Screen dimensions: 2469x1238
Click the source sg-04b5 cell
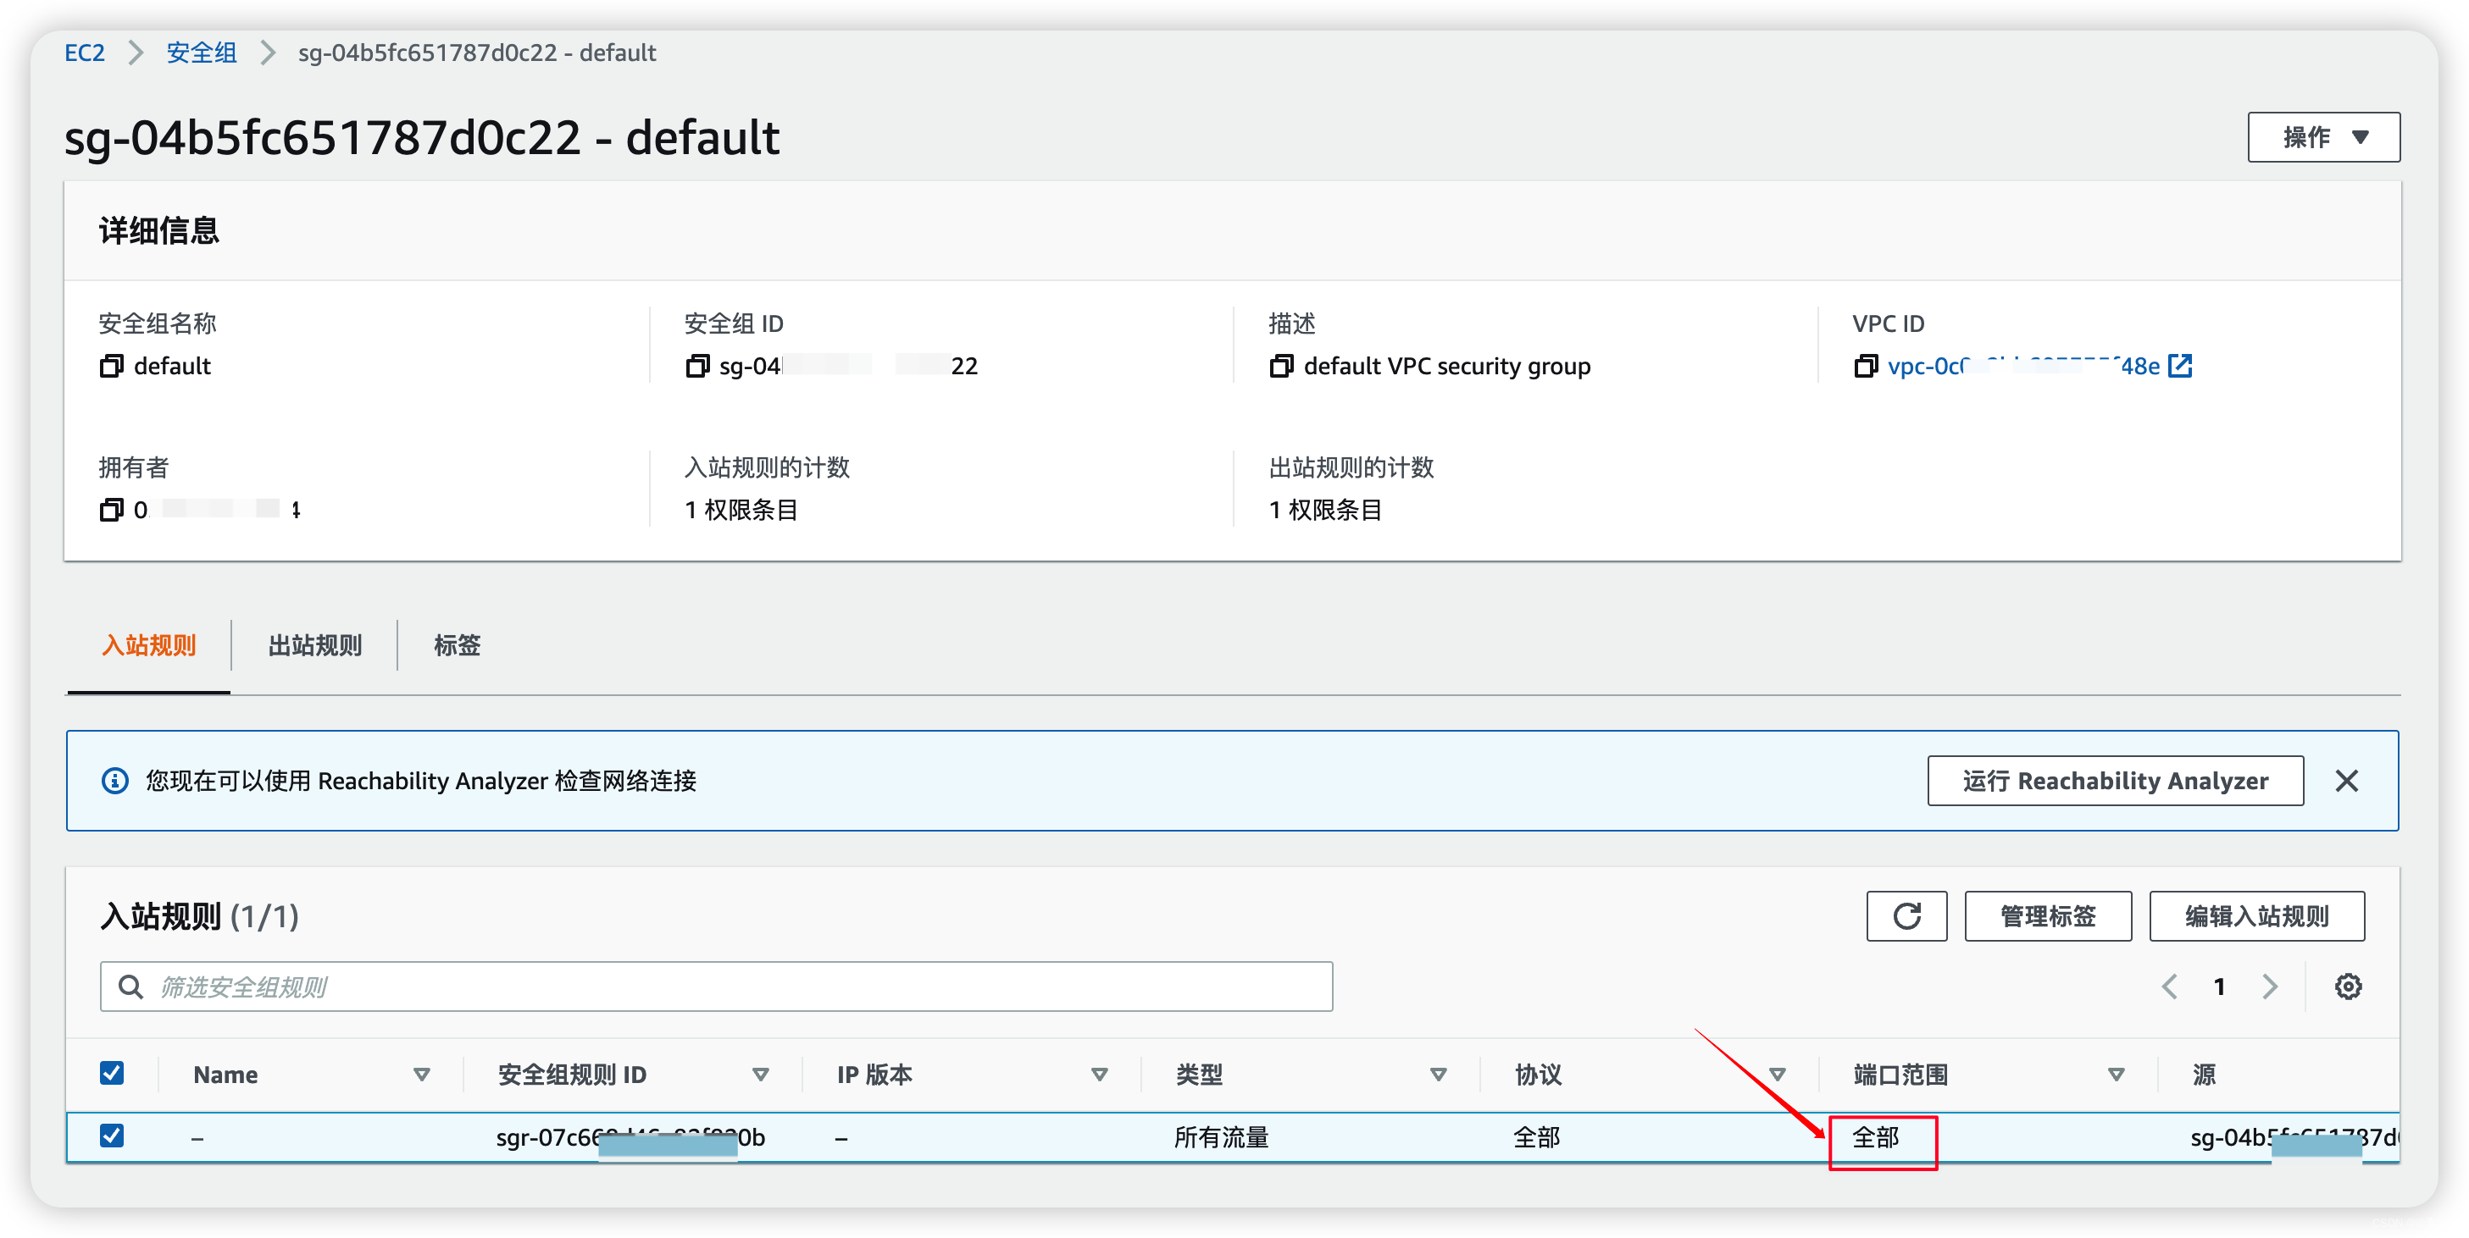(2294, 1137)
